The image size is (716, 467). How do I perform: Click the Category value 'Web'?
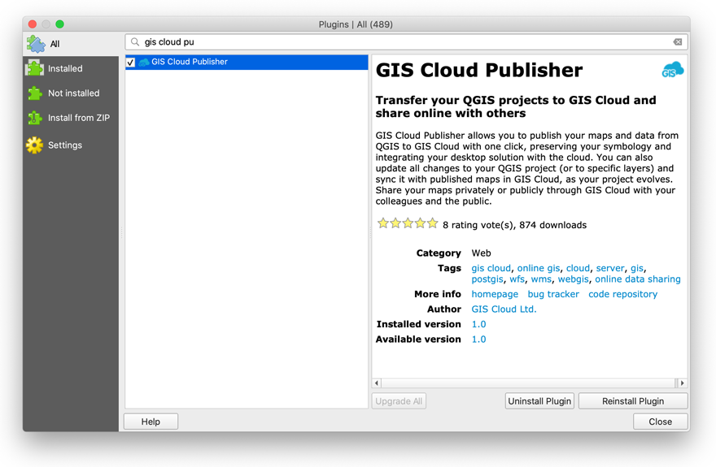(482, 253)
